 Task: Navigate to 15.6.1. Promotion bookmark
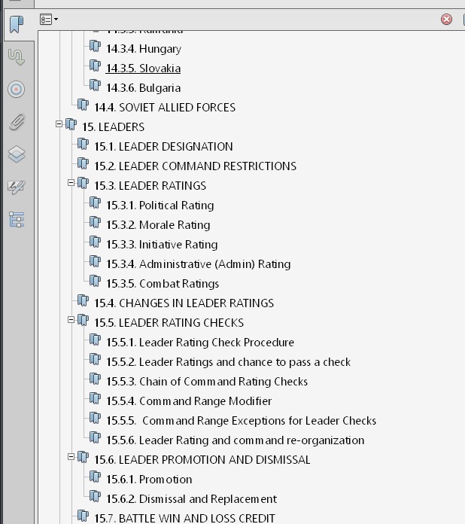149,480
